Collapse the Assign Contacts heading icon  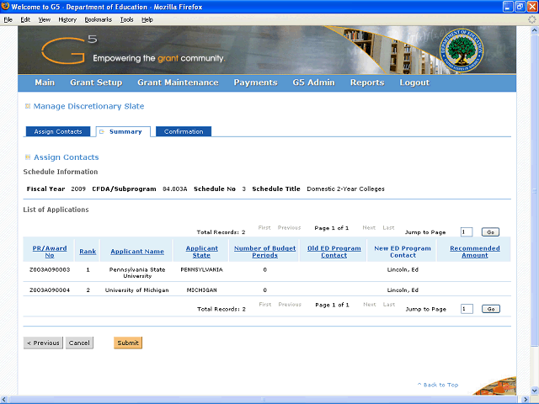[x=28, y=157]
